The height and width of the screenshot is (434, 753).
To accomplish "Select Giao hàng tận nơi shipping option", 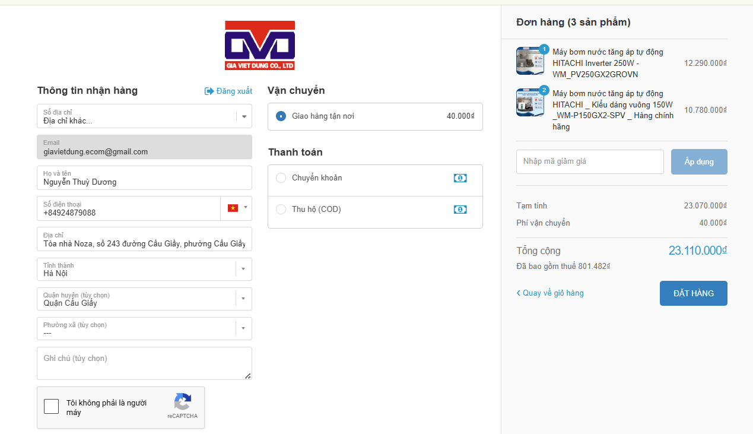I will pos(281,116).
